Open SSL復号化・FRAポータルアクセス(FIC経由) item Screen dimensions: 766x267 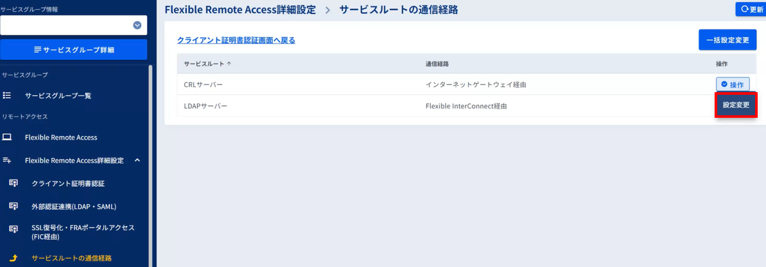point(83,232)
